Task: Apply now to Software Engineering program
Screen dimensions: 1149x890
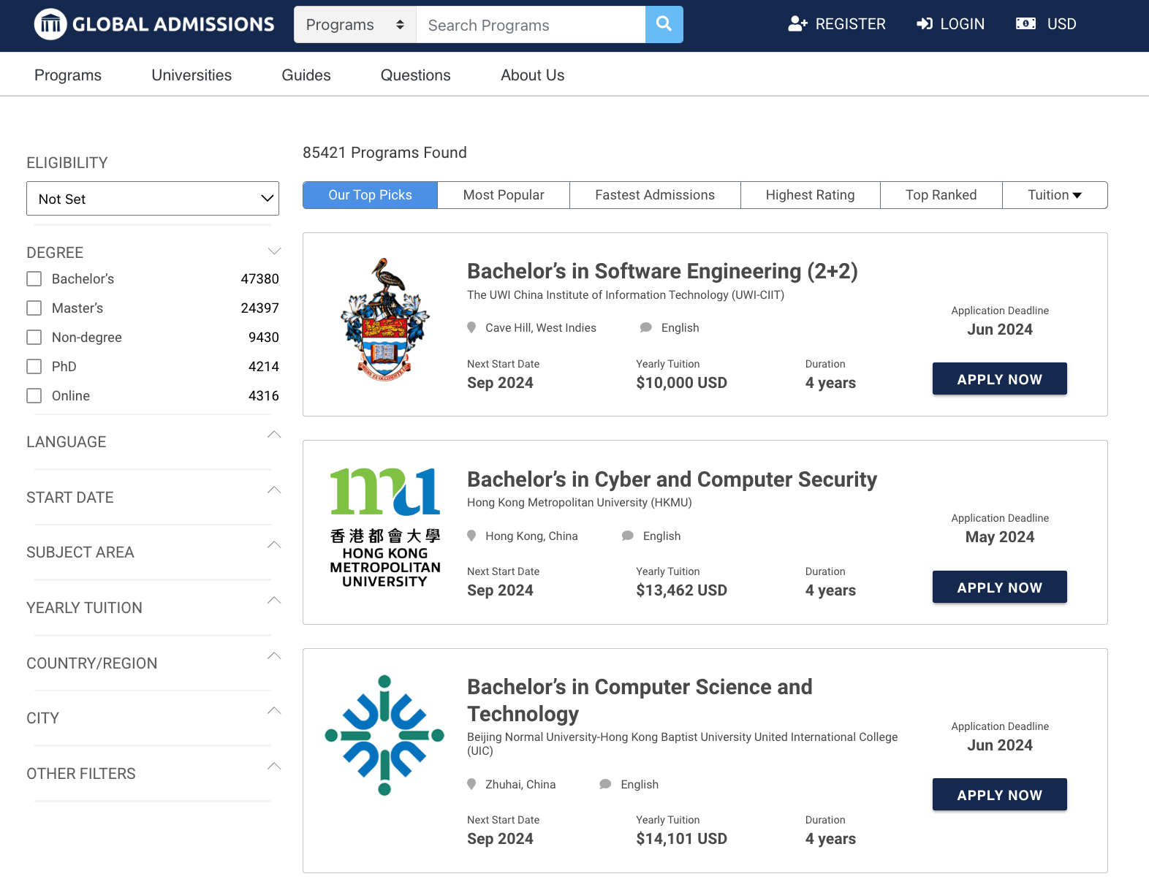Action: (999, 379)
